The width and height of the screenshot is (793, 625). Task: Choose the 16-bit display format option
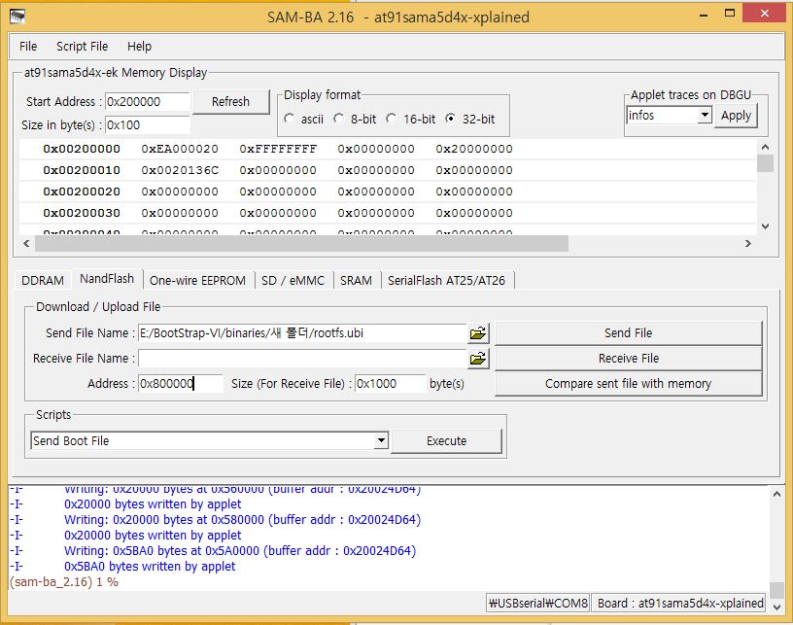point(391,119)
